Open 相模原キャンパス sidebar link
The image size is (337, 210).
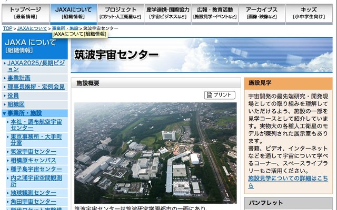pyautogui.click(x=33, y=161)
